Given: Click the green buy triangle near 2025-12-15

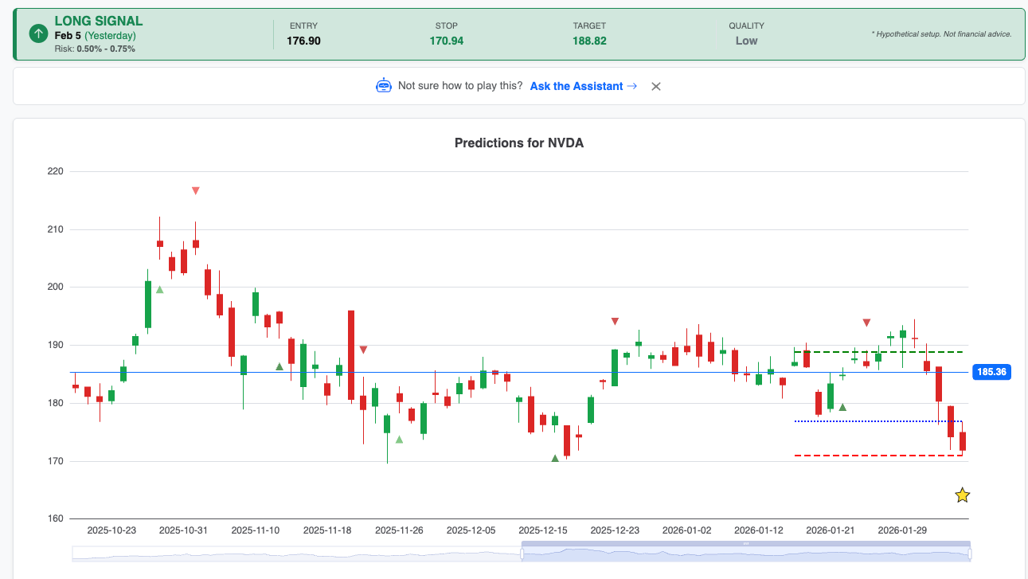Looking at the screenshot, I should click(x=555, y=459).
